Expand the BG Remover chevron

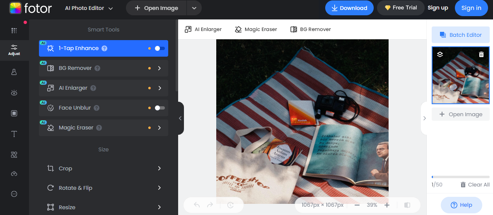coord(159,68)
